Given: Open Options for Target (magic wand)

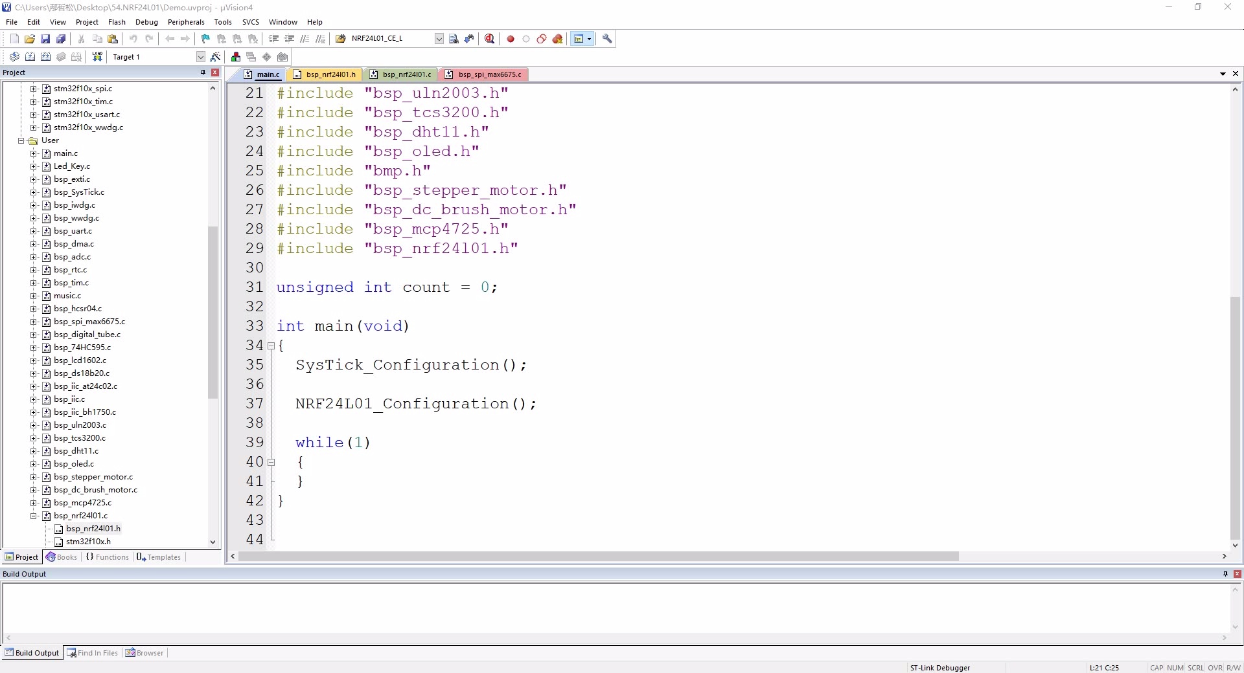Looking at the screenshot, I should click(x=216, y=57).
